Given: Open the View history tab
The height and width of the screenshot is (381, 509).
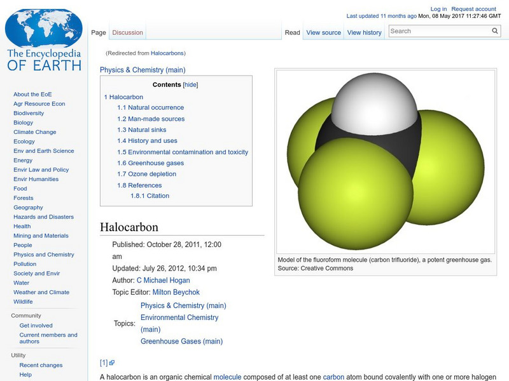Looking at the screenshot, I should point(364,32).
